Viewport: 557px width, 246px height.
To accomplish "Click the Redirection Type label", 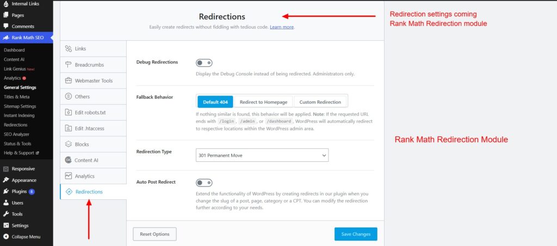I will tap(154, 152).
